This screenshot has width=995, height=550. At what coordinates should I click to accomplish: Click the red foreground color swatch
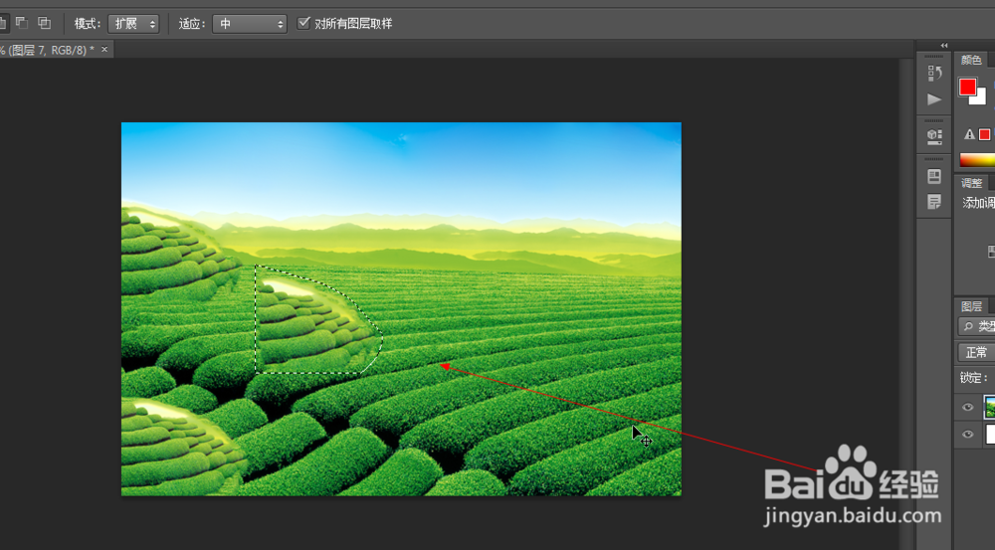point(967,87)
